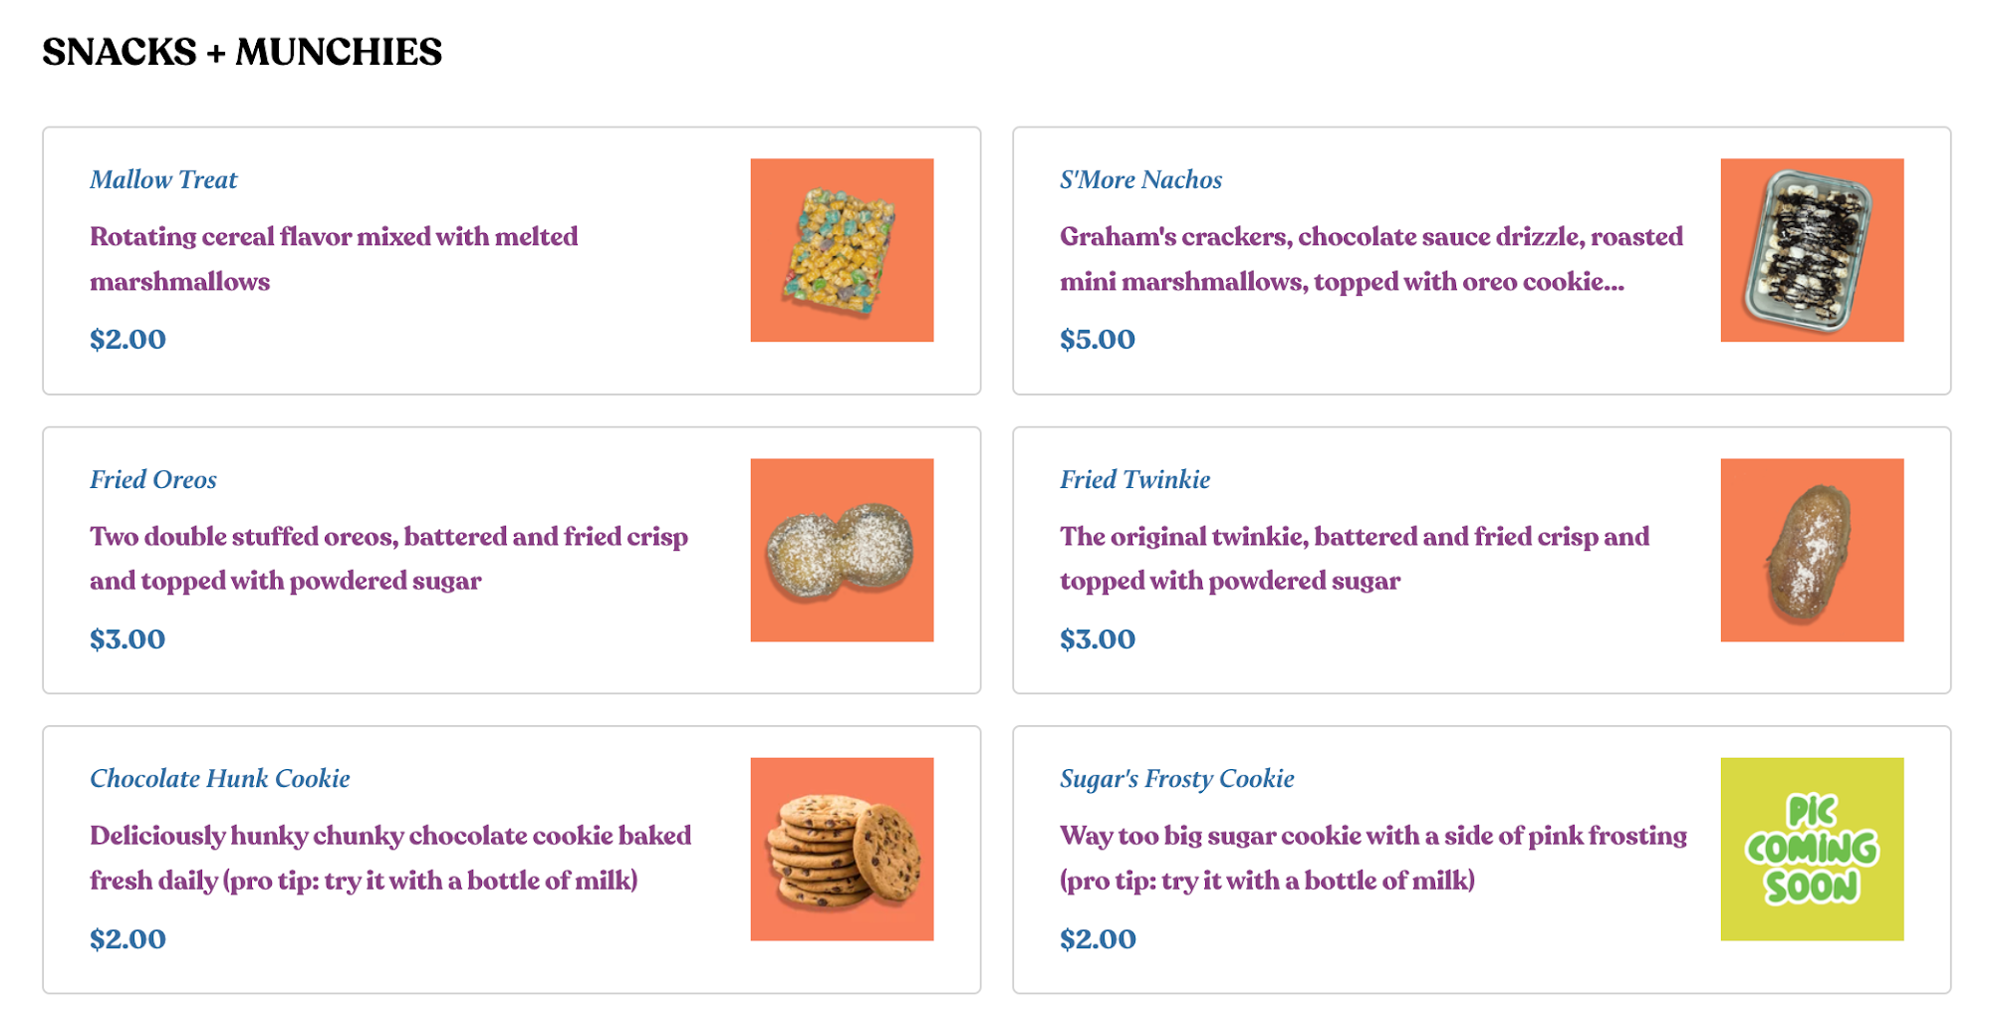Open the S'More Nachos item image
Screen dimensions: 1992x1026
tap(1812, 250)
